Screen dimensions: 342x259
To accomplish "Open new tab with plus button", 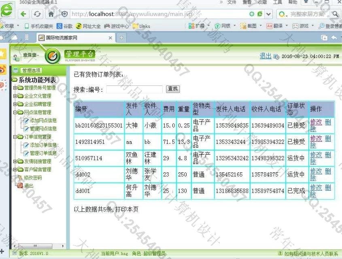I will pyautogui.click(x=121, y=38).
